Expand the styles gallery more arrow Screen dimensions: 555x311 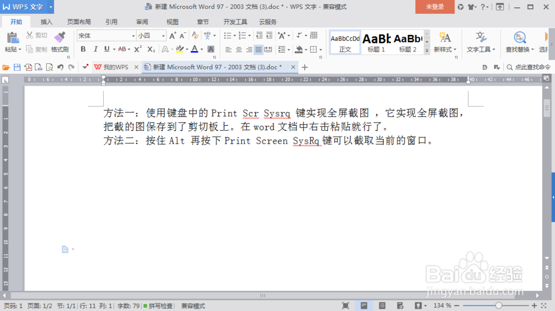tap(427, 50)
